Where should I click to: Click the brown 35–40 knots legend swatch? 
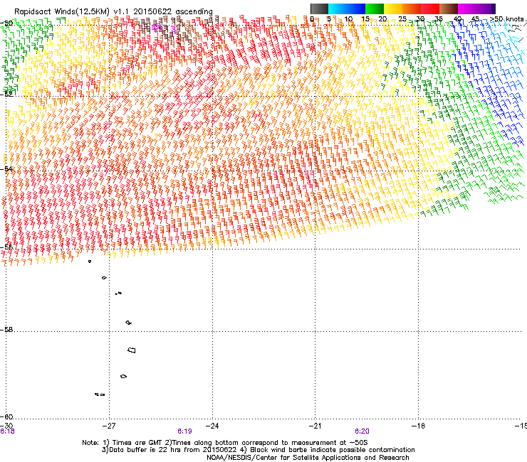coord(449,9)
